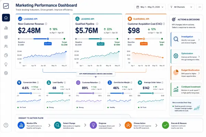This screenshot has height=137, width=206.
Task: Select the target goals sidebar icon
Action: 6,37
